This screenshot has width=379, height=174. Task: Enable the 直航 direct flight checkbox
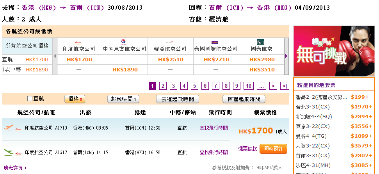tap(30, 99)
